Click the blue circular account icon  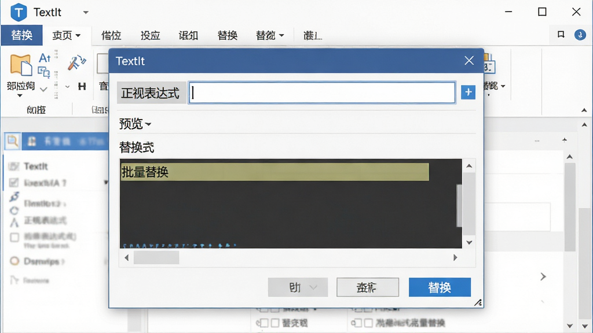click(x=580, y=35)
